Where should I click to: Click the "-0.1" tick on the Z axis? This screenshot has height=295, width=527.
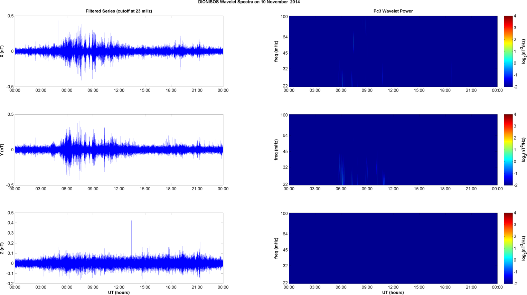pos(10,274)
